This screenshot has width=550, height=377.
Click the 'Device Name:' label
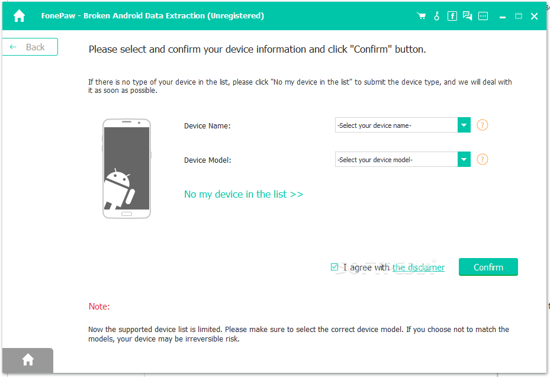point(207,126)
